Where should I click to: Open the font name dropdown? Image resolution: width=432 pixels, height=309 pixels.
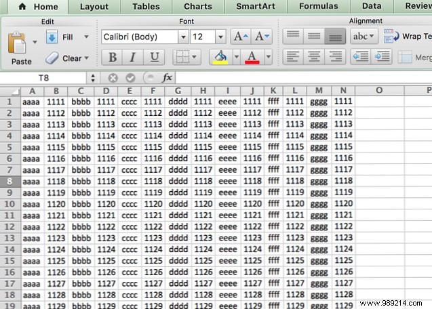pos(183,37)
